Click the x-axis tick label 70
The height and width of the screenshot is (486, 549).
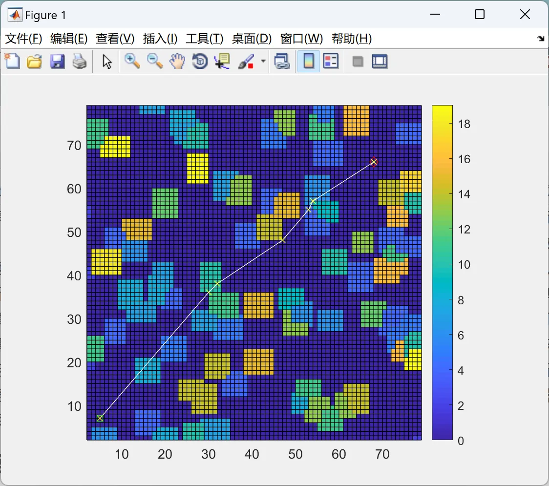(x=382, y=454)
